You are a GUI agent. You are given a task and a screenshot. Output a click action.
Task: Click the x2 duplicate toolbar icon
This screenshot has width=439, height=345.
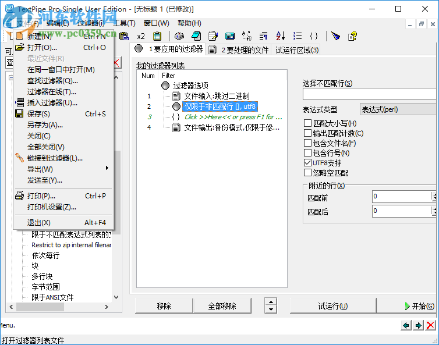[141, 36]
